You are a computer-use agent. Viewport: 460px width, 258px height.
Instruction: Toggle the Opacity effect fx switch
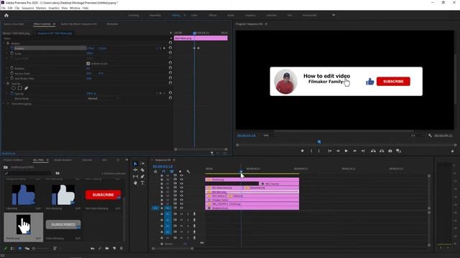8,83
